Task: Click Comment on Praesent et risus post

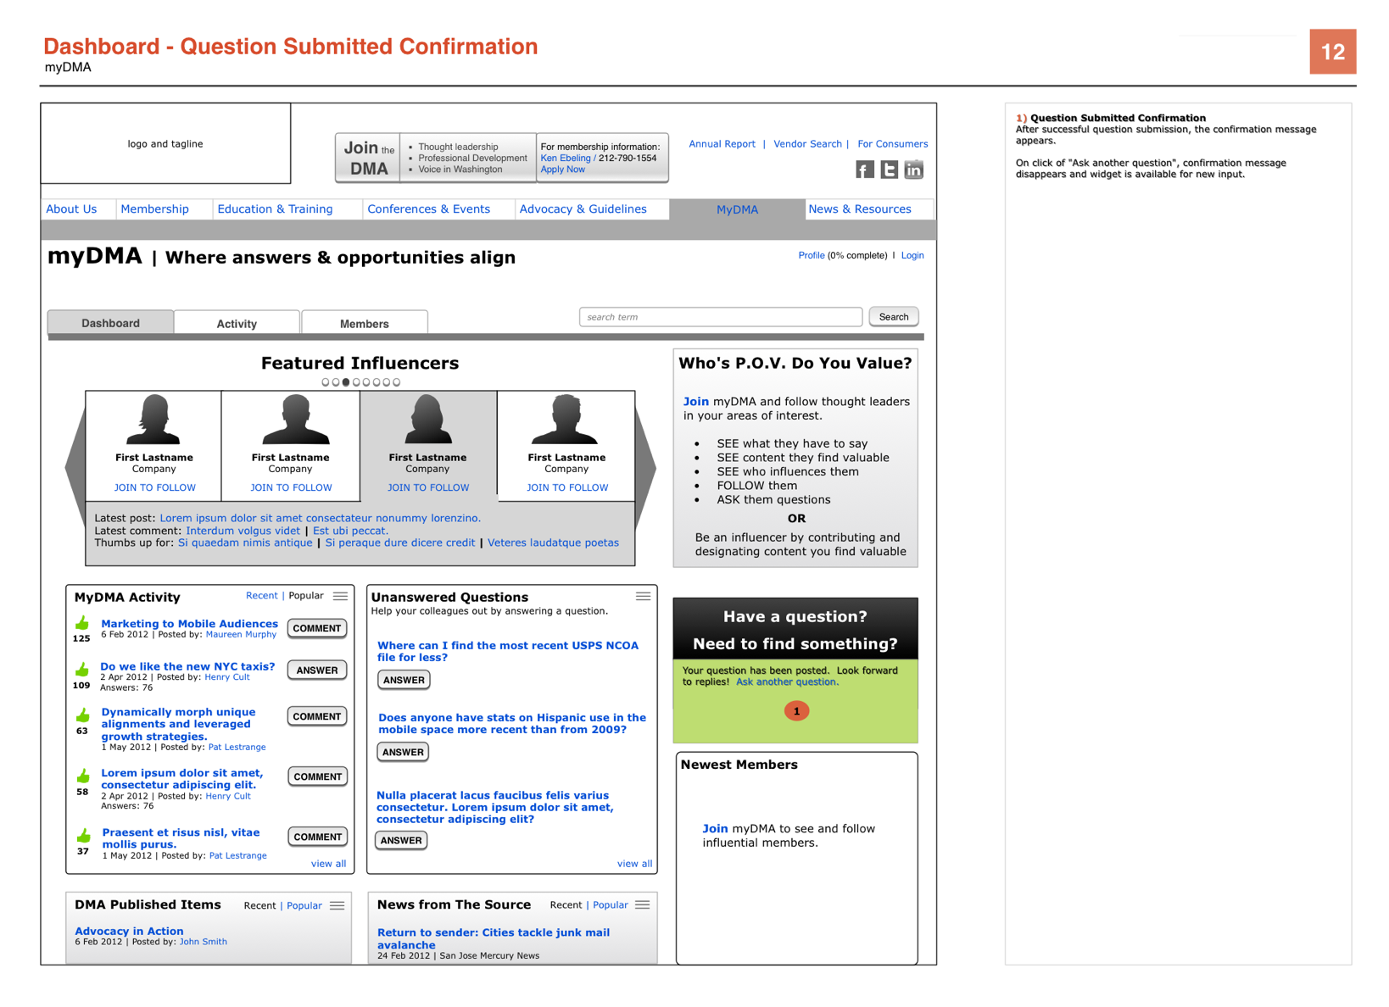Action: 317,837
